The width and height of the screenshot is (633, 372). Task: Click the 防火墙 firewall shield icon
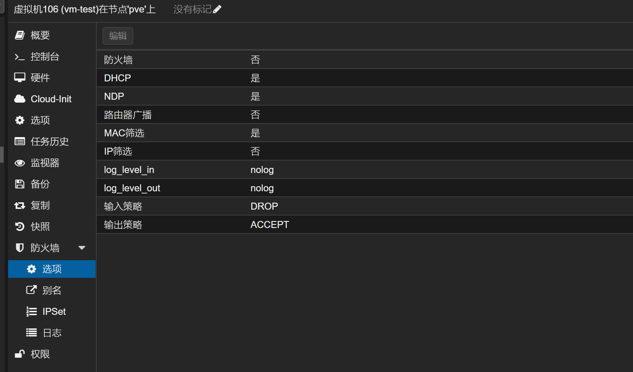tap(20, 248)
